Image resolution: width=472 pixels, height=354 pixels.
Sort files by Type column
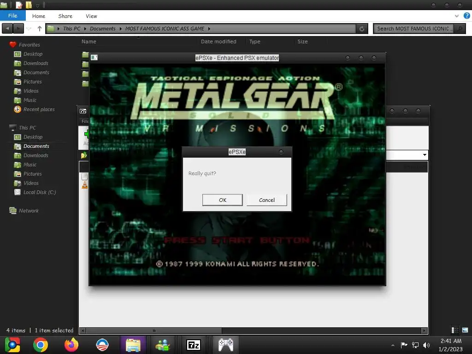click(x=254, y=41)
